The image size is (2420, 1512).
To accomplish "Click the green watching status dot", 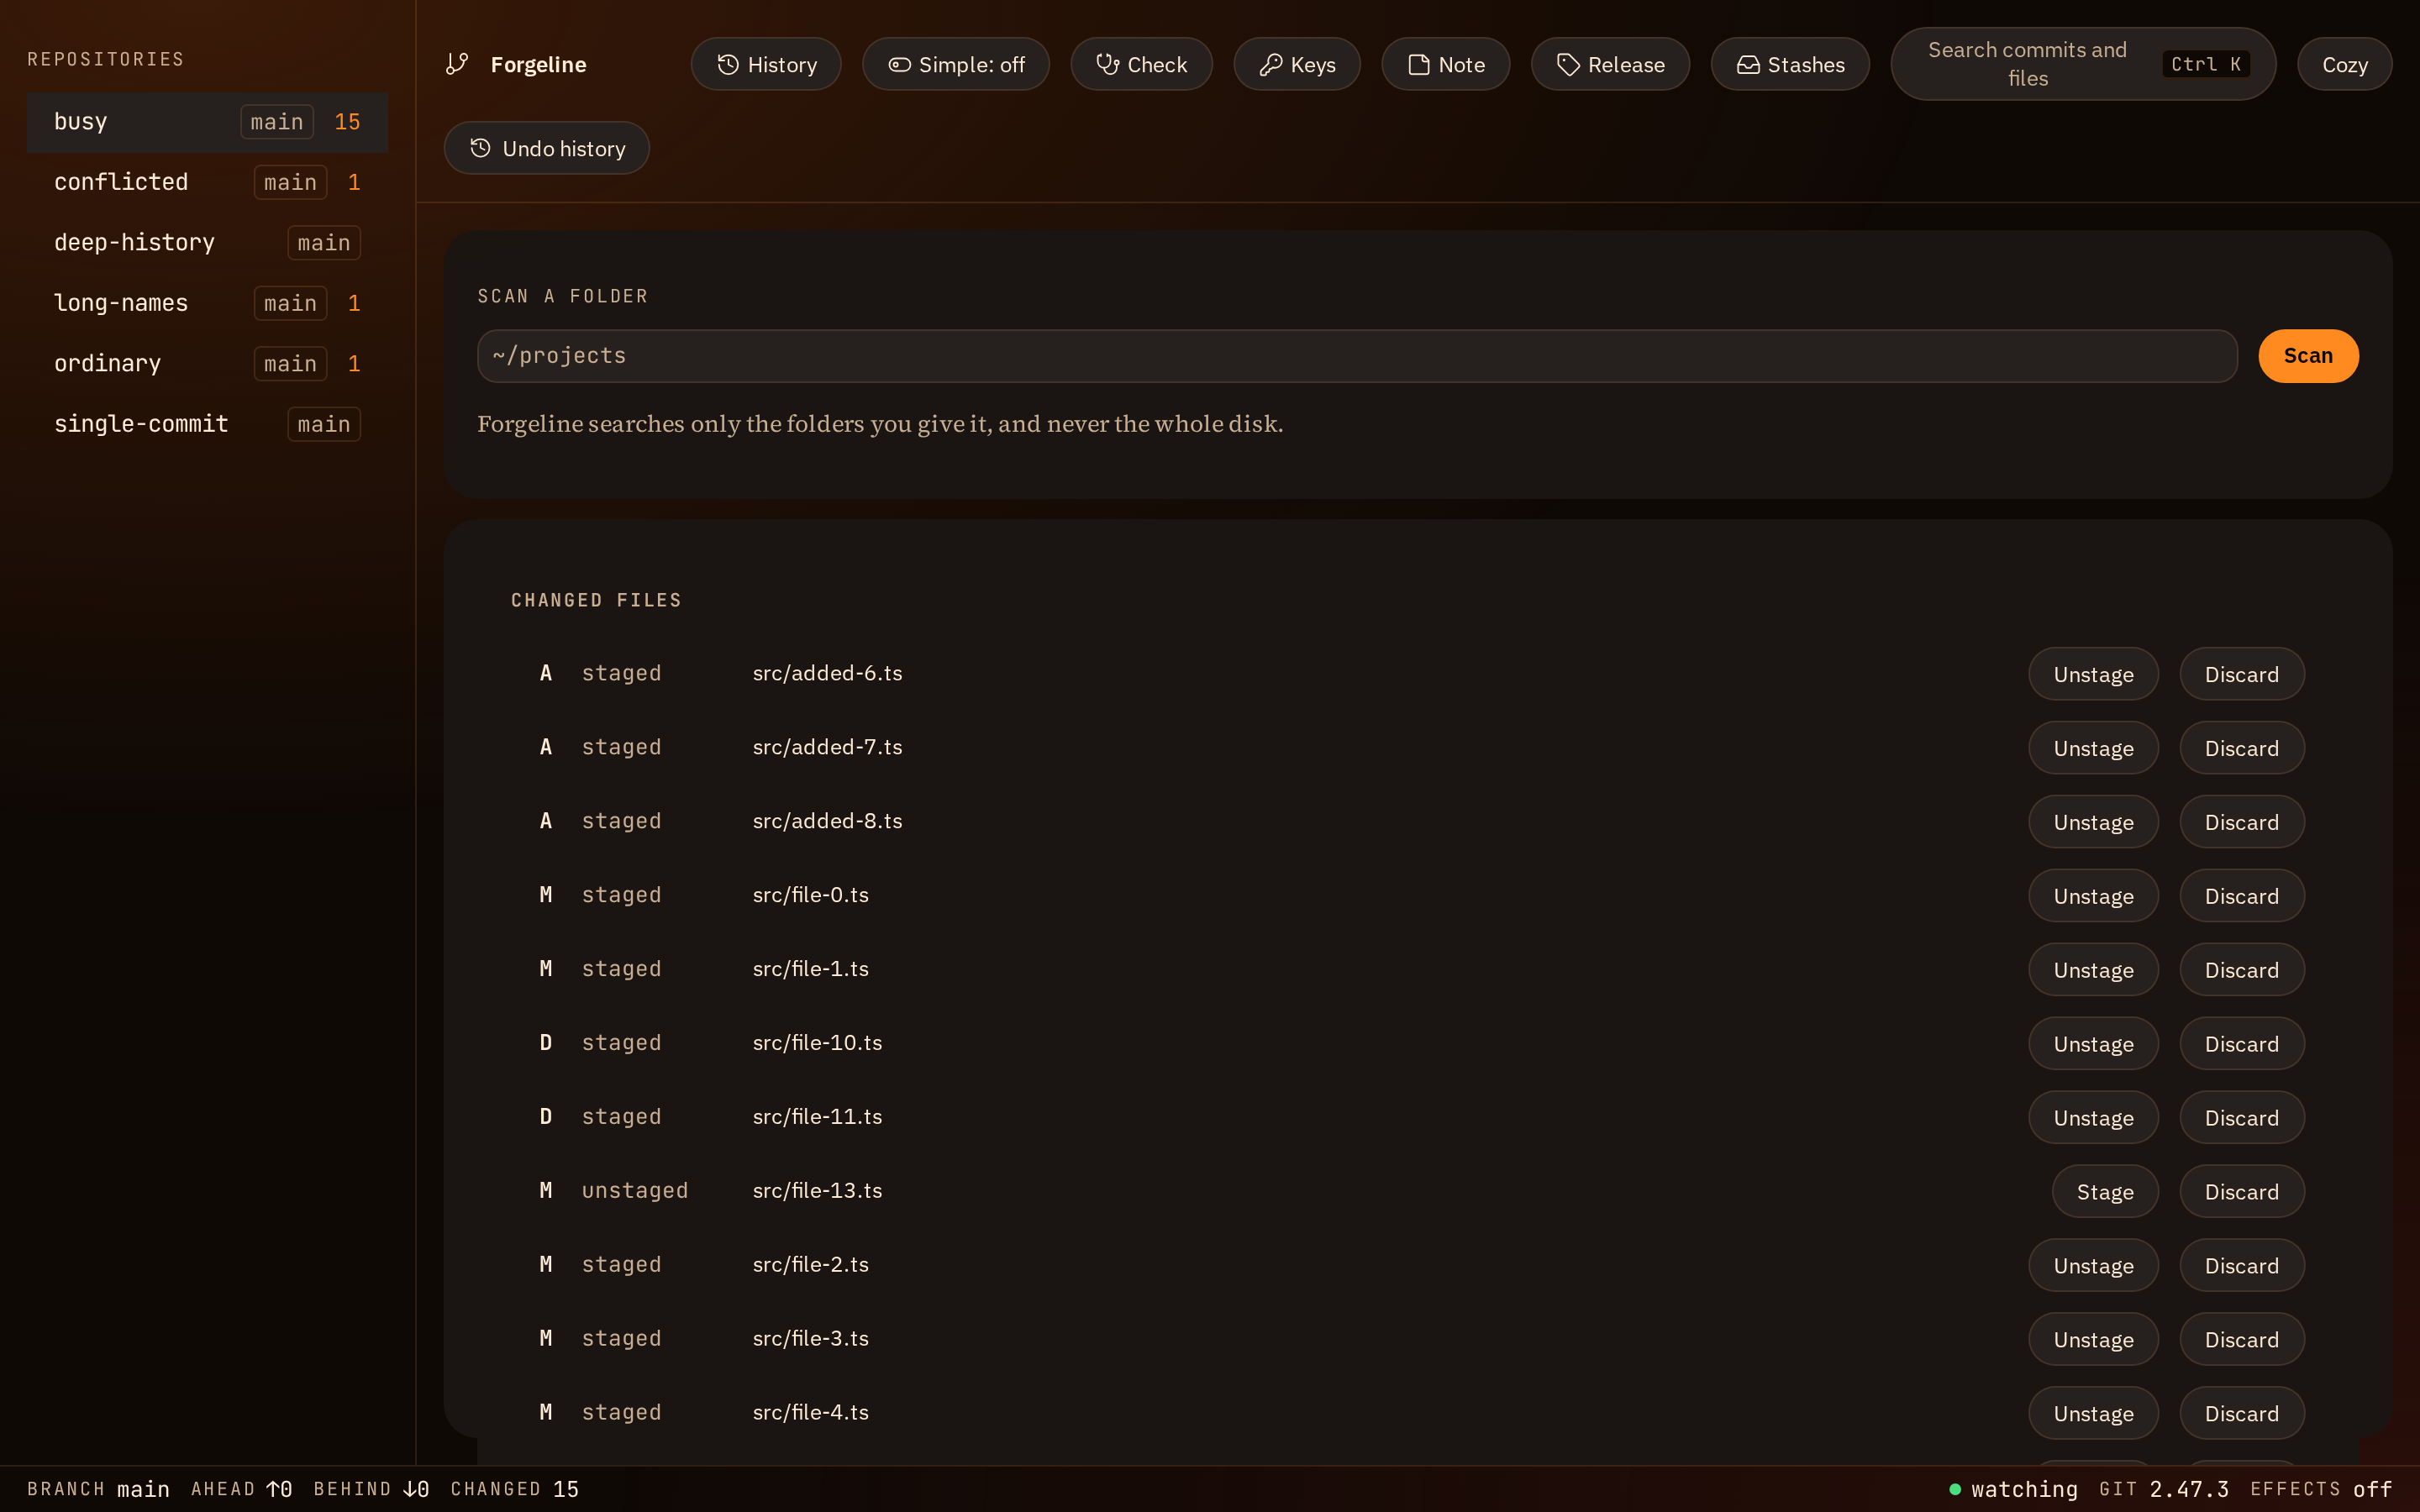I will (1955, 1489).
